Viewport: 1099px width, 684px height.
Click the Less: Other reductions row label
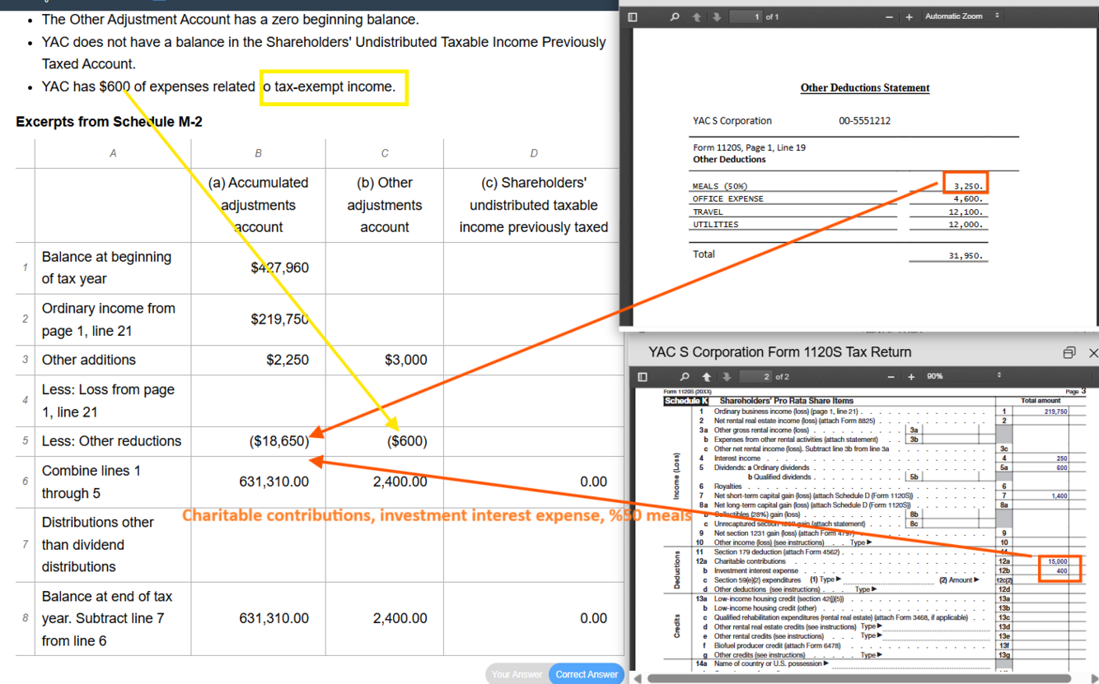pyautogui.click(x=111, y=441)
